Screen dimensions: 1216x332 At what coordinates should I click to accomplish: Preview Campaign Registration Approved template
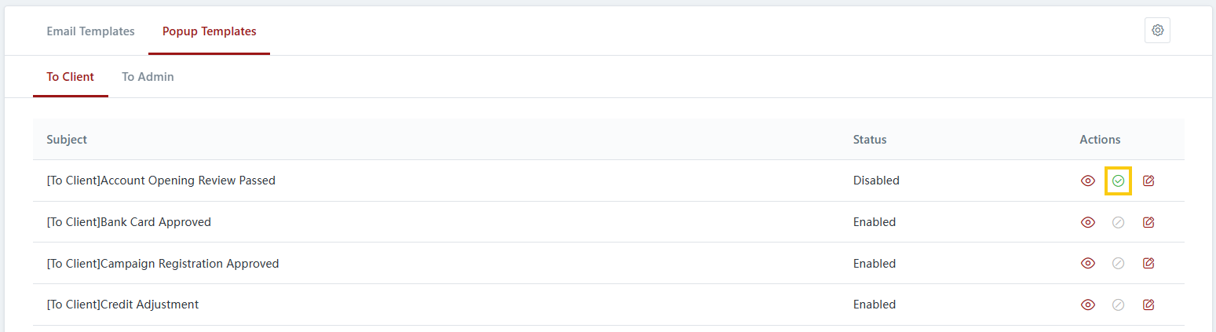pos(1088,264)
